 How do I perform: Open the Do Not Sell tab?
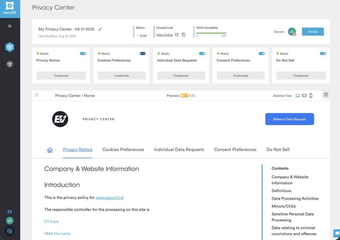pyautogui.click(x=278, y=150)
